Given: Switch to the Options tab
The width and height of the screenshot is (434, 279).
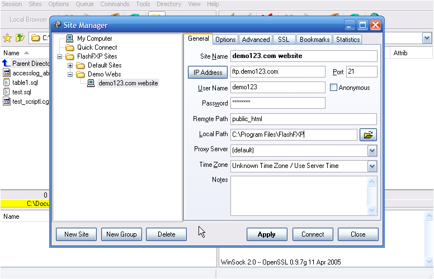Looking at the screenshot, I should click(x=225, y=40).
